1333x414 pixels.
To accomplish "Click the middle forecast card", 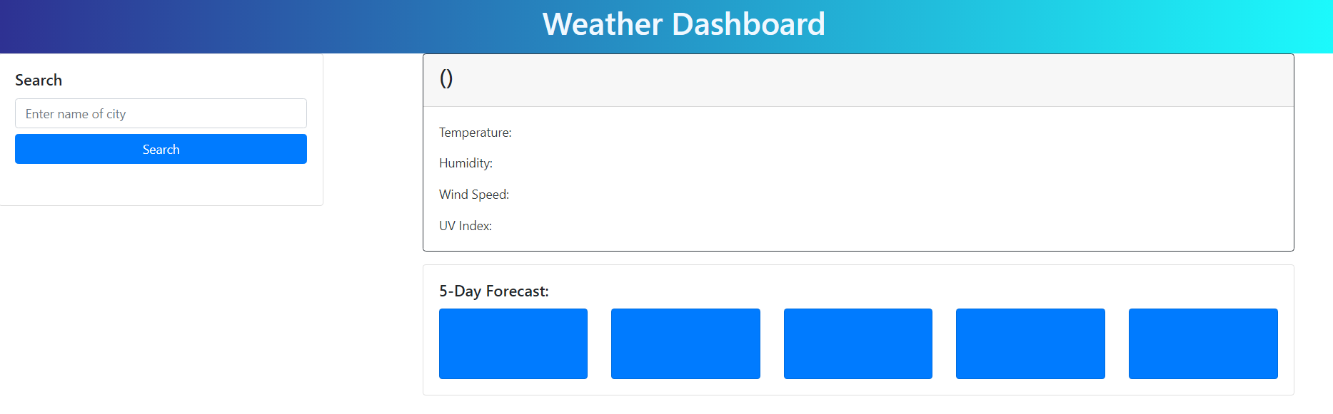I will click(x=857, y=343).
